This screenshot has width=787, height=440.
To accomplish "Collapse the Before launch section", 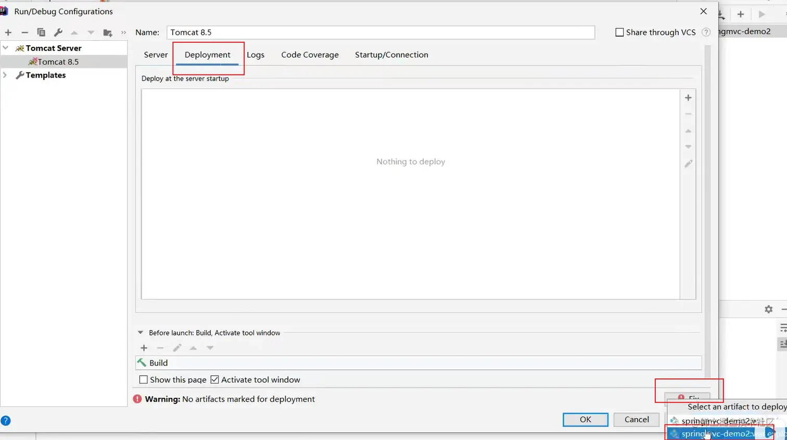I will [x=140, y=333].
